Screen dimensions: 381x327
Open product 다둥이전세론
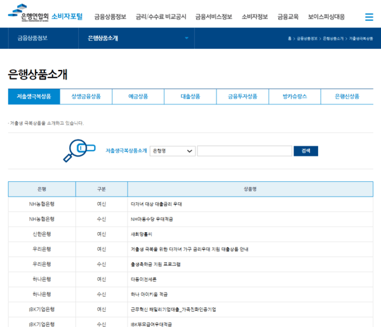pos(144,279)
